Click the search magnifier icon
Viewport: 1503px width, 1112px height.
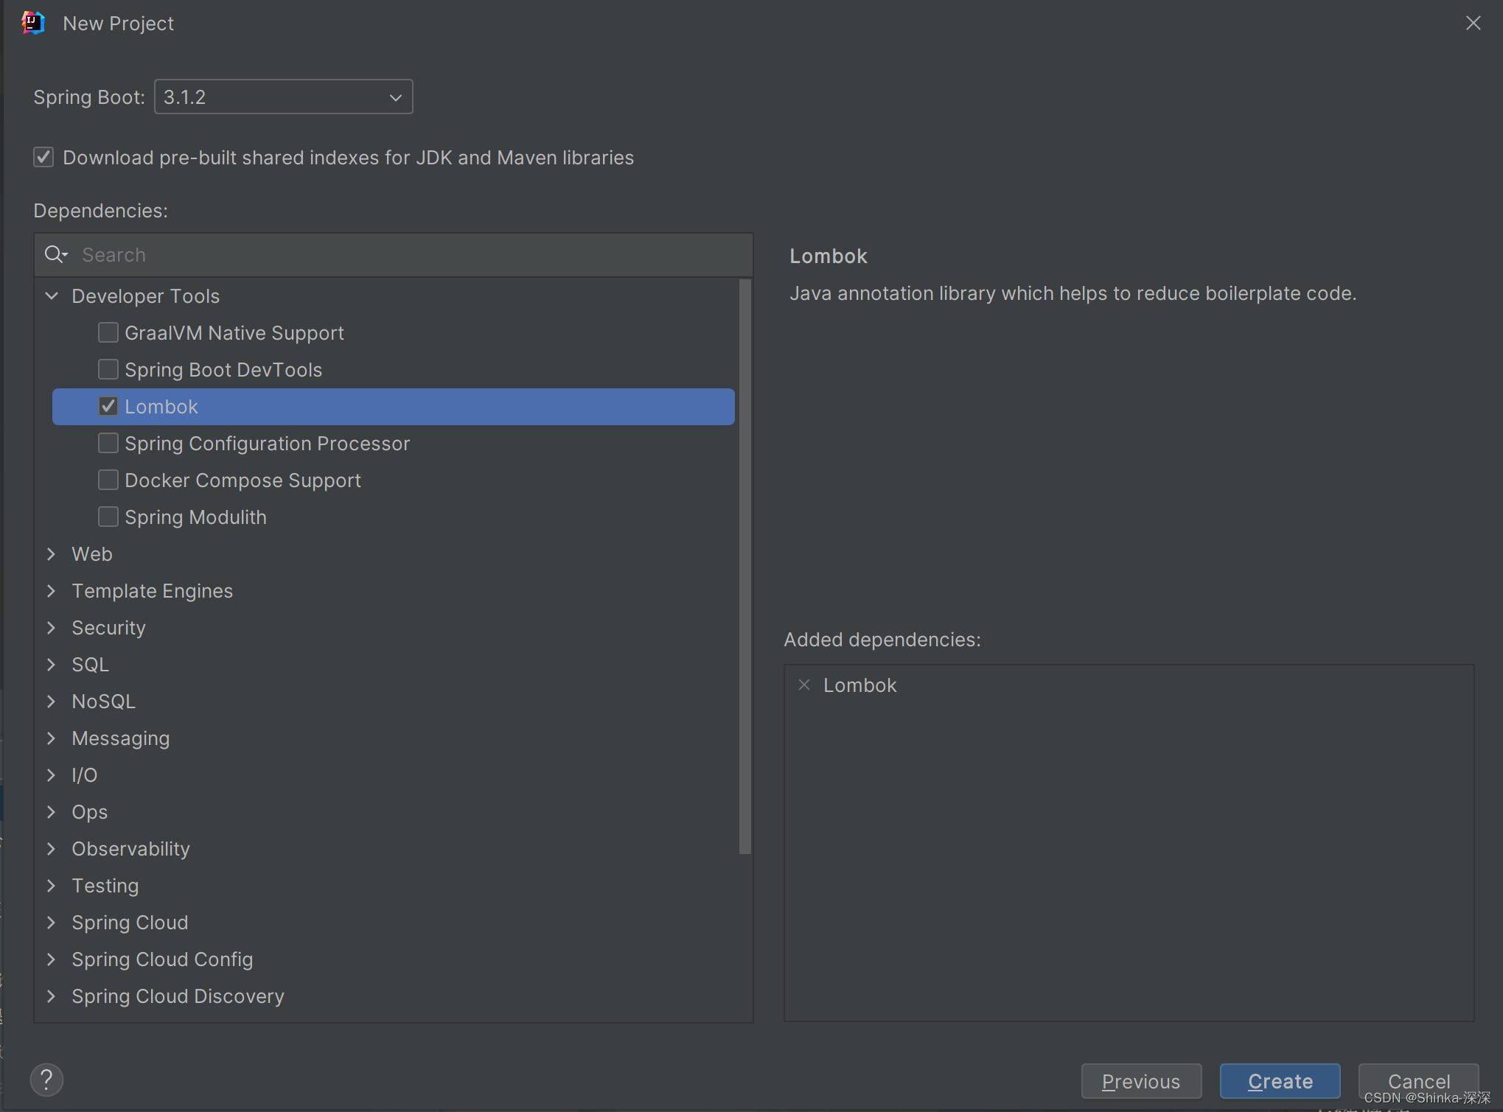pos(56,255)
